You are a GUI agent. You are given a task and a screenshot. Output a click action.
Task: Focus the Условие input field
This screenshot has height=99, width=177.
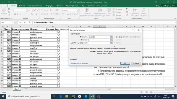(99, 40)
